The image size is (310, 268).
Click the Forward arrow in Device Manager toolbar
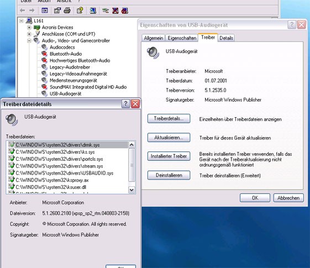[x=31, y=10]
